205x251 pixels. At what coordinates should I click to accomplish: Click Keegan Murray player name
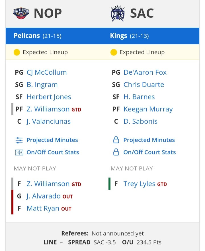coord(148,109)
